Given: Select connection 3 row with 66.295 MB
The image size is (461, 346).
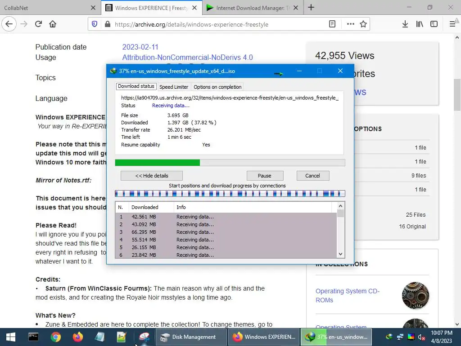Looking at the screenshot, I should coord(226,232).
